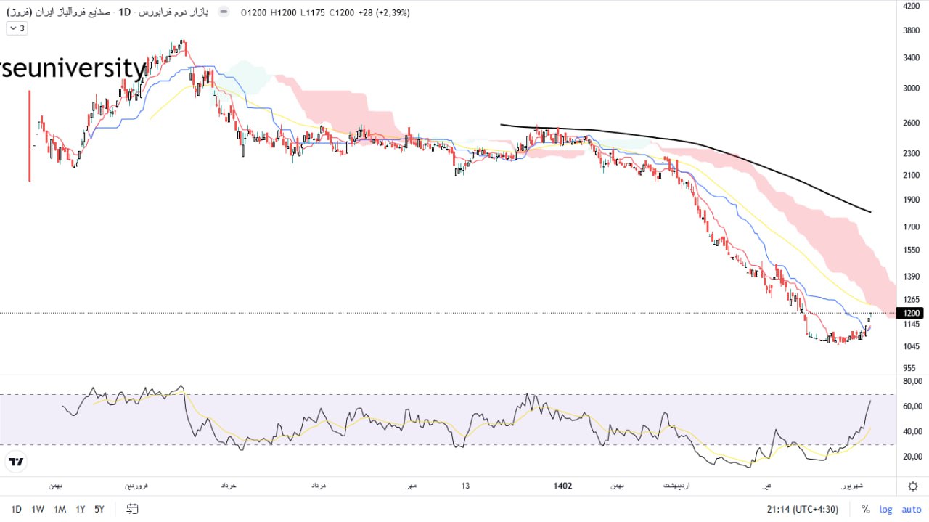Open chart settings gear icon

912,486
